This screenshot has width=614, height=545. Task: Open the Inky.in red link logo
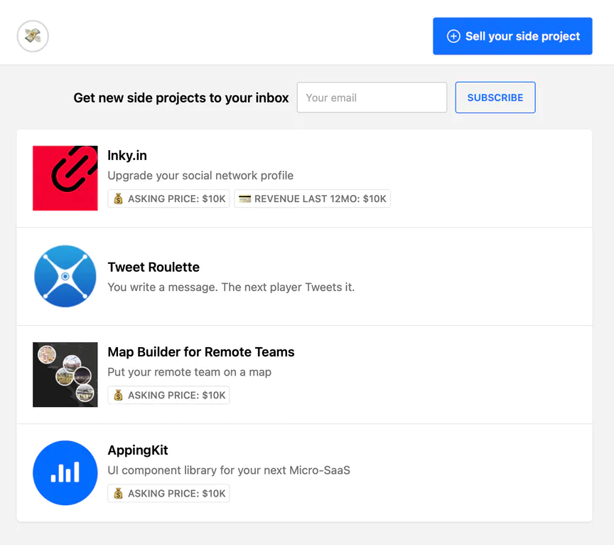(x=65, y=178)
